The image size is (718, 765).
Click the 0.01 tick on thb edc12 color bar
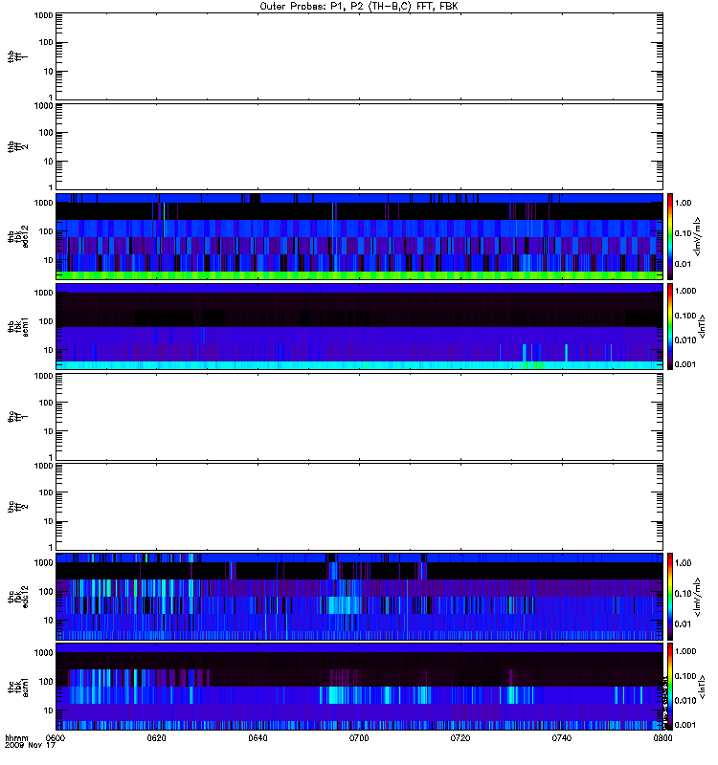click(683, 264)
